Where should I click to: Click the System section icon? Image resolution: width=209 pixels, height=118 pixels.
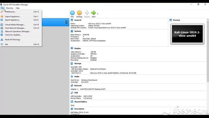(x=72, y=31)
